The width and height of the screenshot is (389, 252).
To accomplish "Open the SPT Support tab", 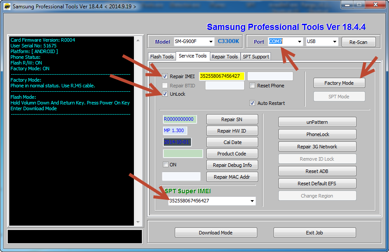I will (x=256, y=57).
